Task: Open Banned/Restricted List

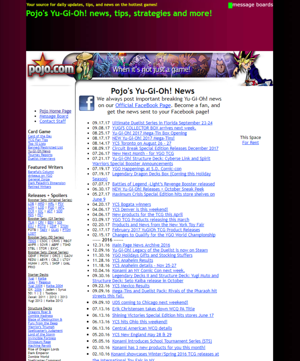Action: click(45, 147)
